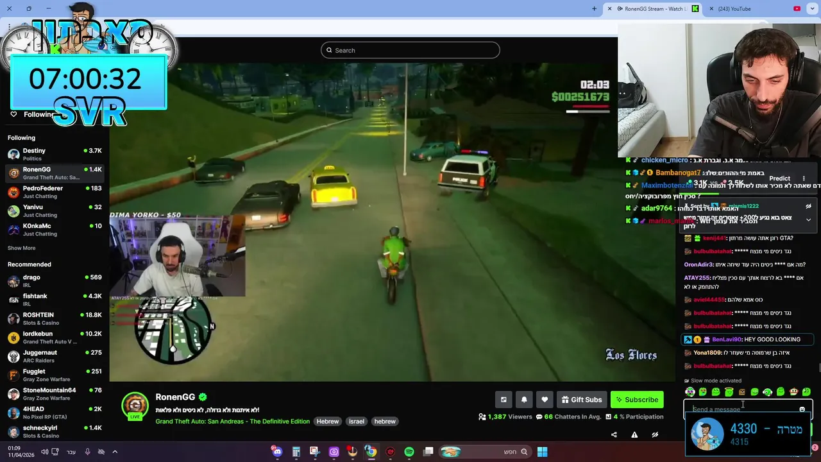
Task: Click the search field at page top
Action: tap(410, 50)
